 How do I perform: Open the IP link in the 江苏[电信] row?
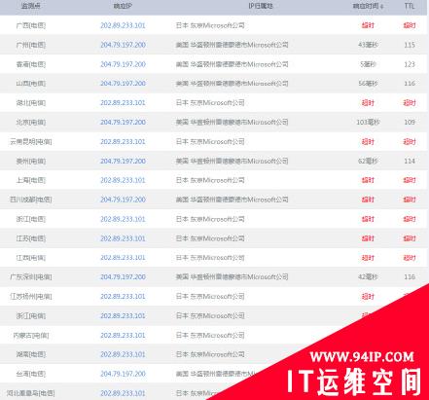pos(123,238)
